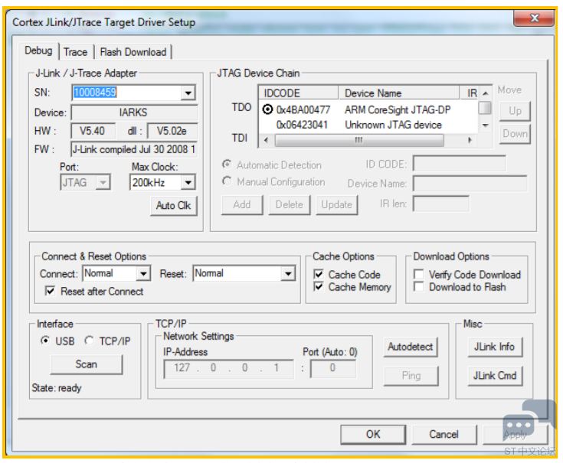
Task: Click the left arrow of horizontal scrollbar
Action: click(266, 140)
